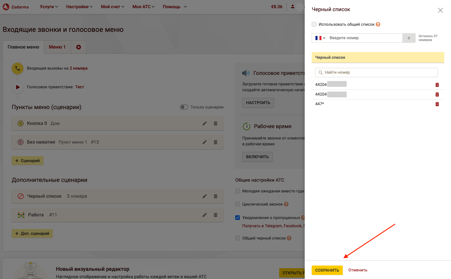Add number with the plus button

point(409,38)
